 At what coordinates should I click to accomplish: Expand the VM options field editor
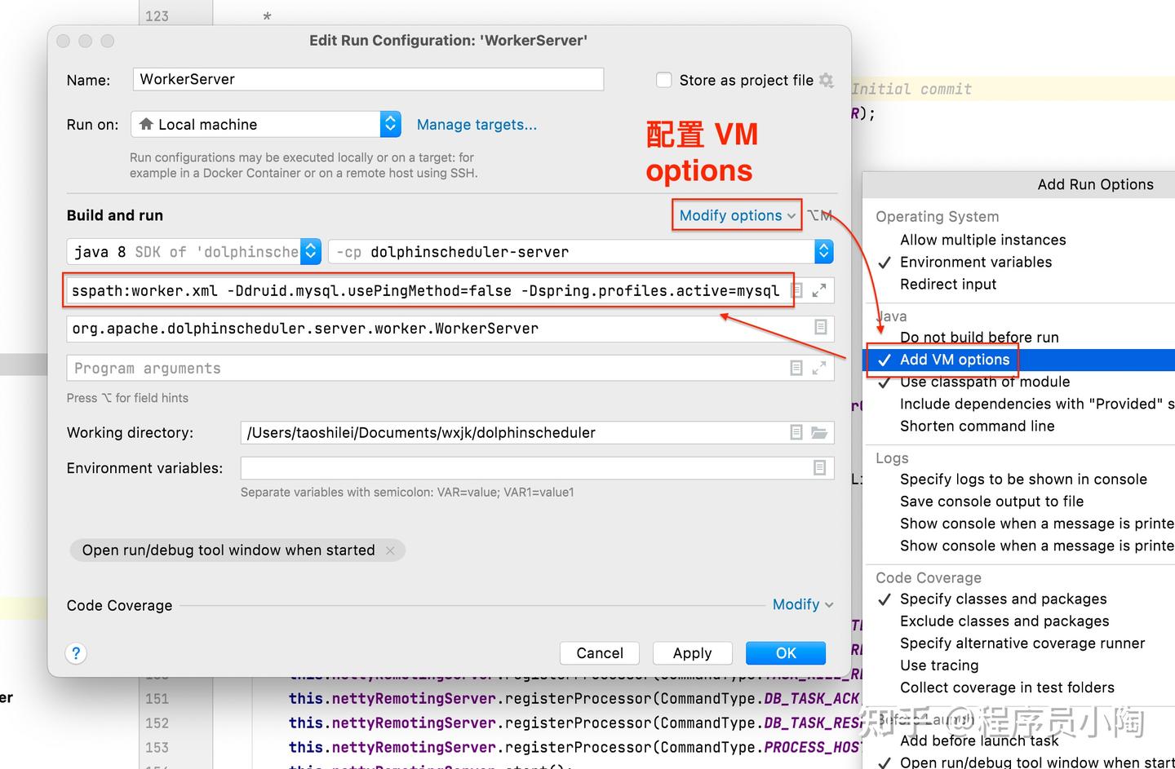[x=819, y=289]
